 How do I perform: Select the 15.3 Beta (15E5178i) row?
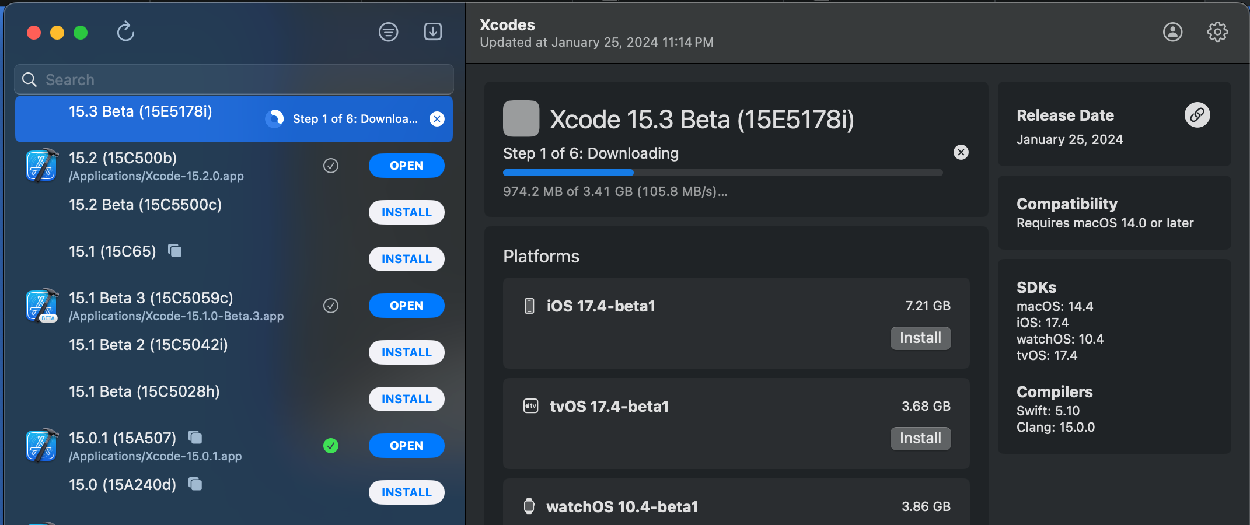234,119
